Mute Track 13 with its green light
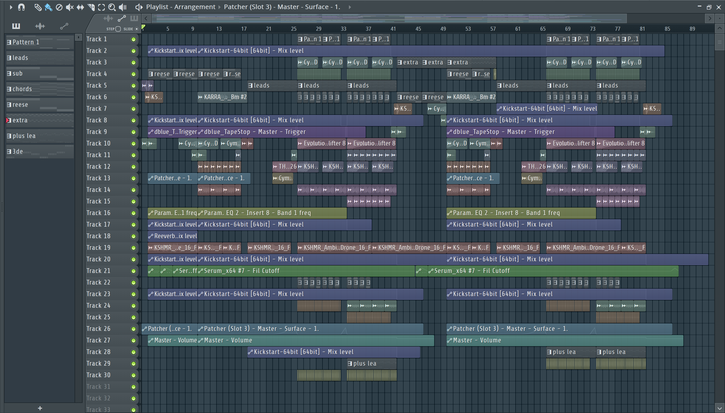This screenshot has width=725, height=413. (133, 178)
